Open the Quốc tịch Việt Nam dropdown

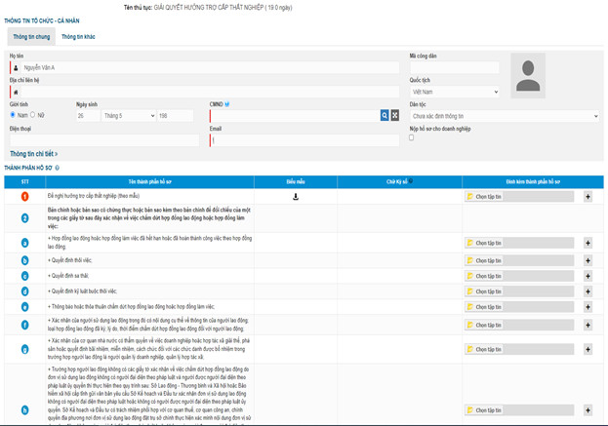455,92
